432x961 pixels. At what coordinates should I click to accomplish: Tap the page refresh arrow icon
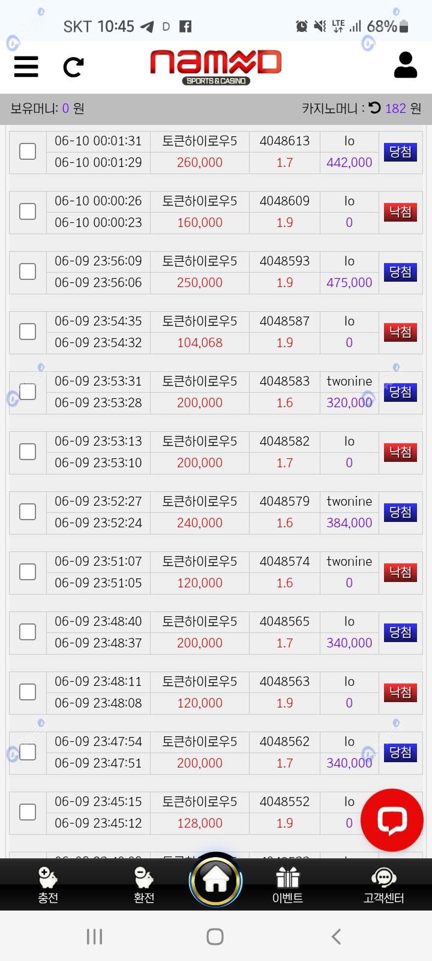73,67
